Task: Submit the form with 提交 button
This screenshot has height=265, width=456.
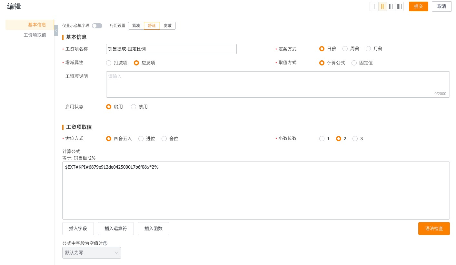Action: tap(419, 6)
